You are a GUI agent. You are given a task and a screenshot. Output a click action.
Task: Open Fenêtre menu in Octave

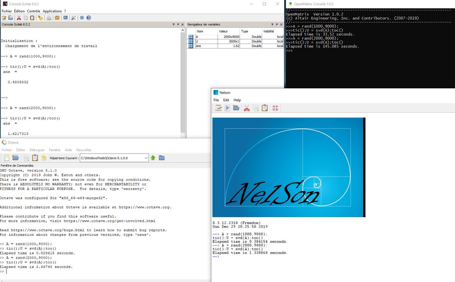(x=55, y=150)
